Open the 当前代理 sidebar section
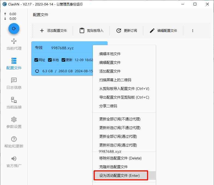 (14, 44)
